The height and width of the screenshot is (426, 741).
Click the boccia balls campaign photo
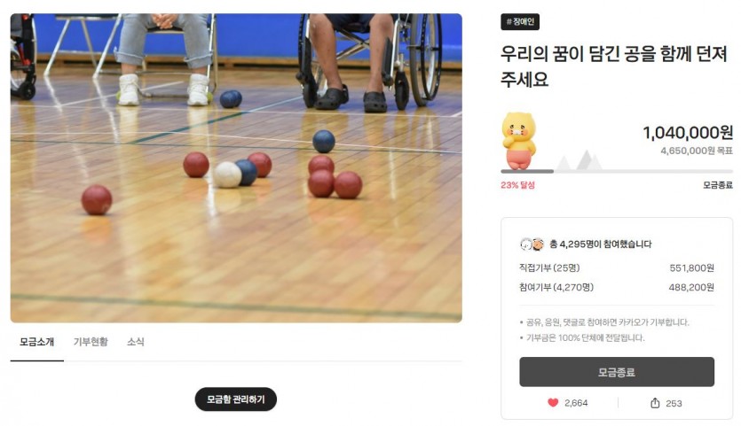pyautogui.click(x=236, y=168)
